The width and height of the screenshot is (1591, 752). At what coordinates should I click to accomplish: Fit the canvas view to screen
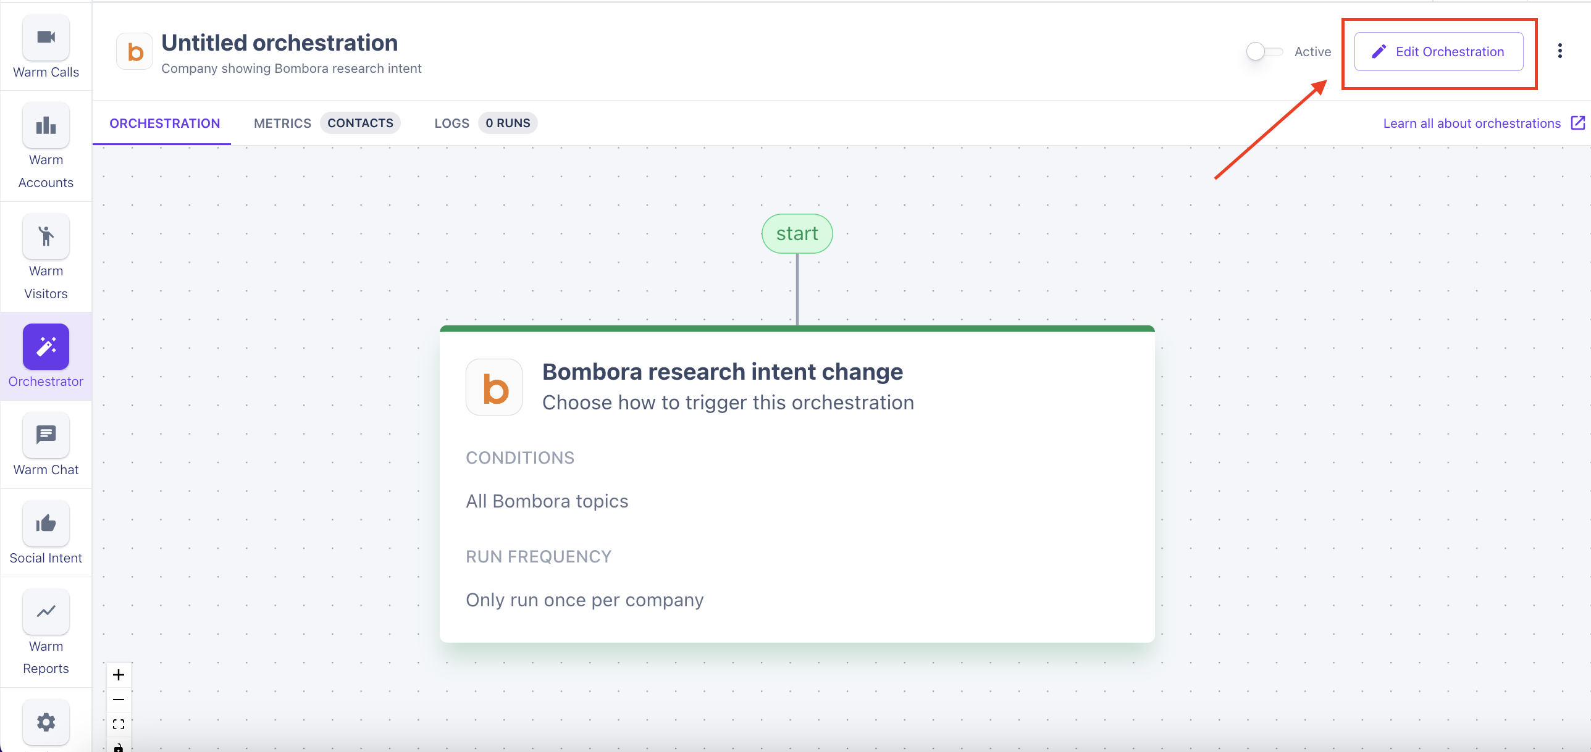(x=119, y=724)
